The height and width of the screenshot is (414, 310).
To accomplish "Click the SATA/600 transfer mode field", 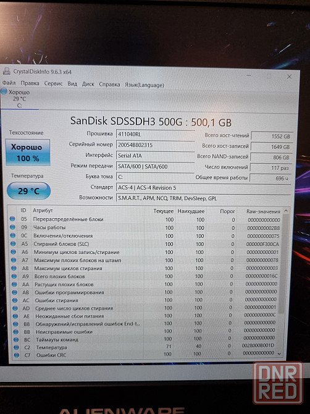I will [x=155, y=166].
